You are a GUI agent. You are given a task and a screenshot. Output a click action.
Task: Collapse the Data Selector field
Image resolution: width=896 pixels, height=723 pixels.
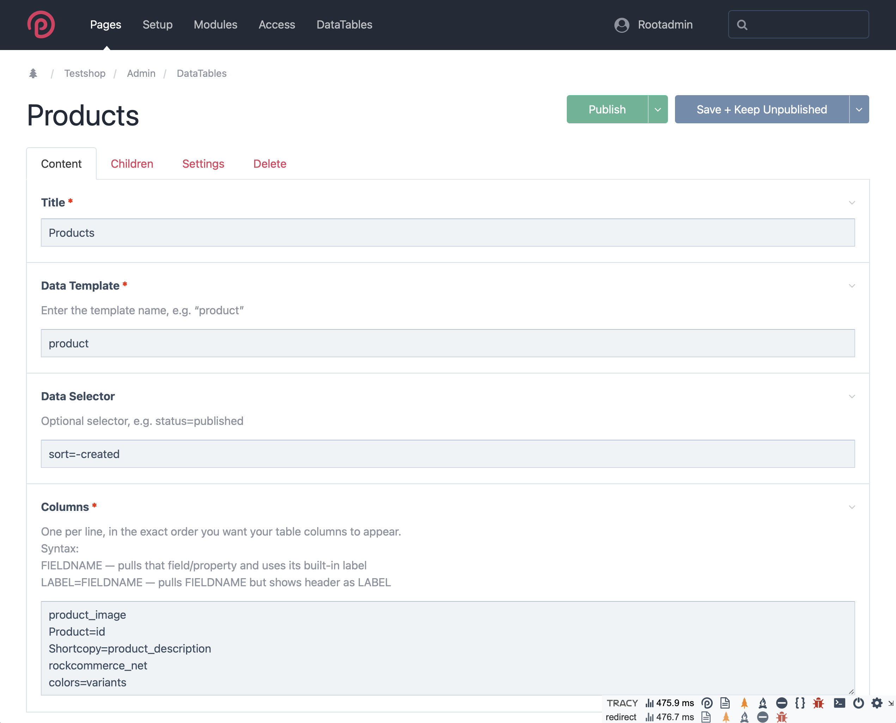tap(852, 396)
